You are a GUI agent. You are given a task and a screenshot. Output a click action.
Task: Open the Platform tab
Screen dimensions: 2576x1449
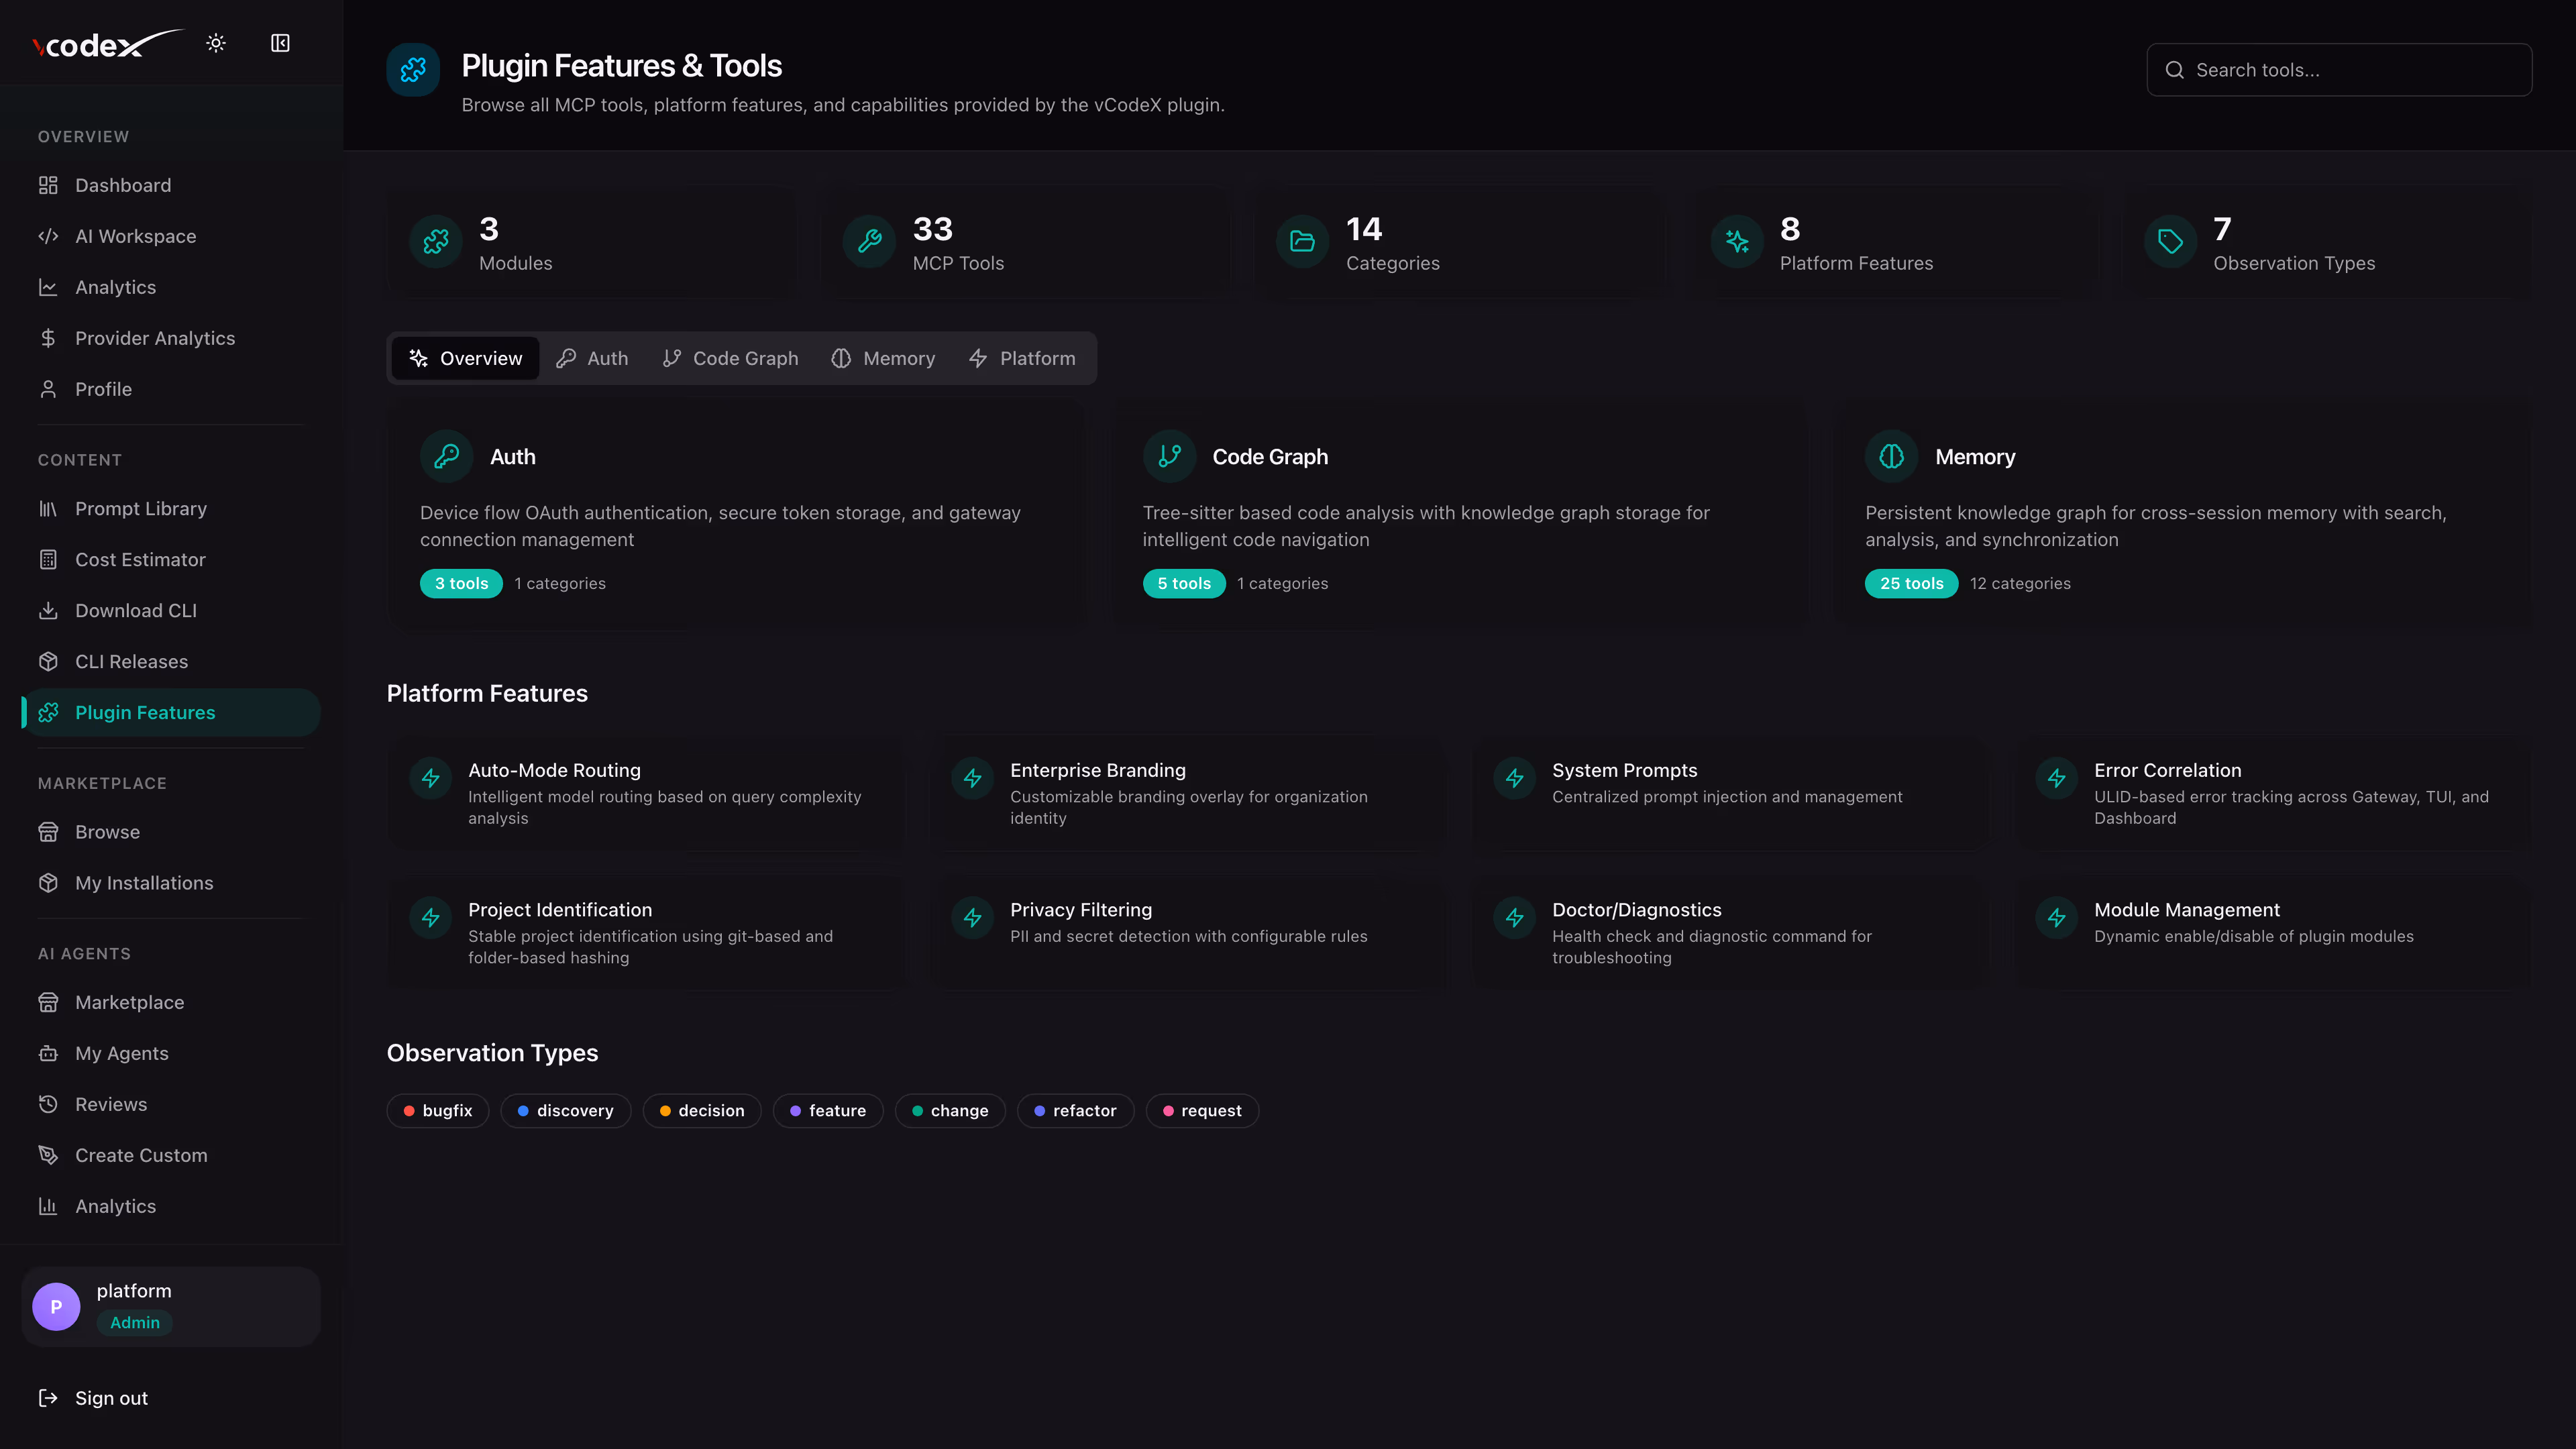(1022, 358)
